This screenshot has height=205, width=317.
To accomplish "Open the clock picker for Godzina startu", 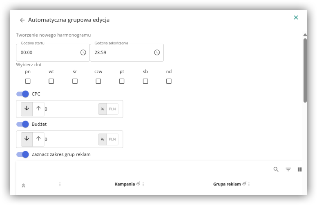I will 83,53.
